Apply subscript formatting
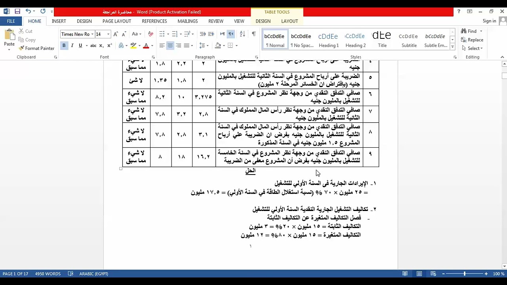This screenshot has width=507, height=285. coord(101,46)
